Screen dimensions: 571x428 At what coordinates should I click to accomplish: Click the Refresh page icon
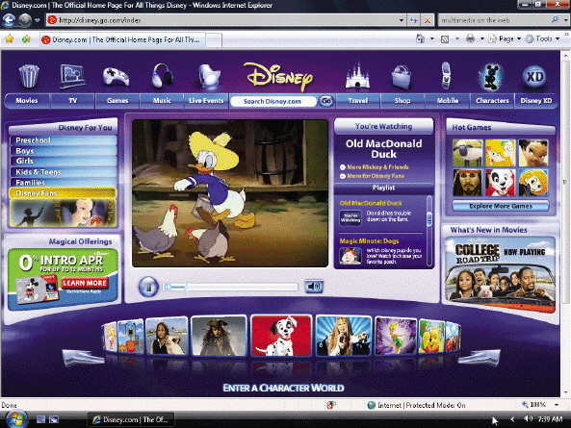coord(413,20)
